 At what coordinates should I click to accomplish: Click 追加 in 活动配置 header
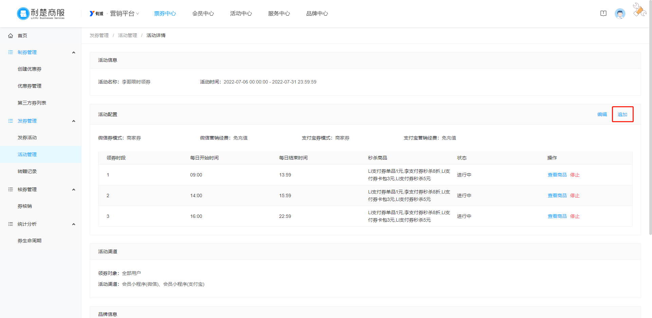622,114
